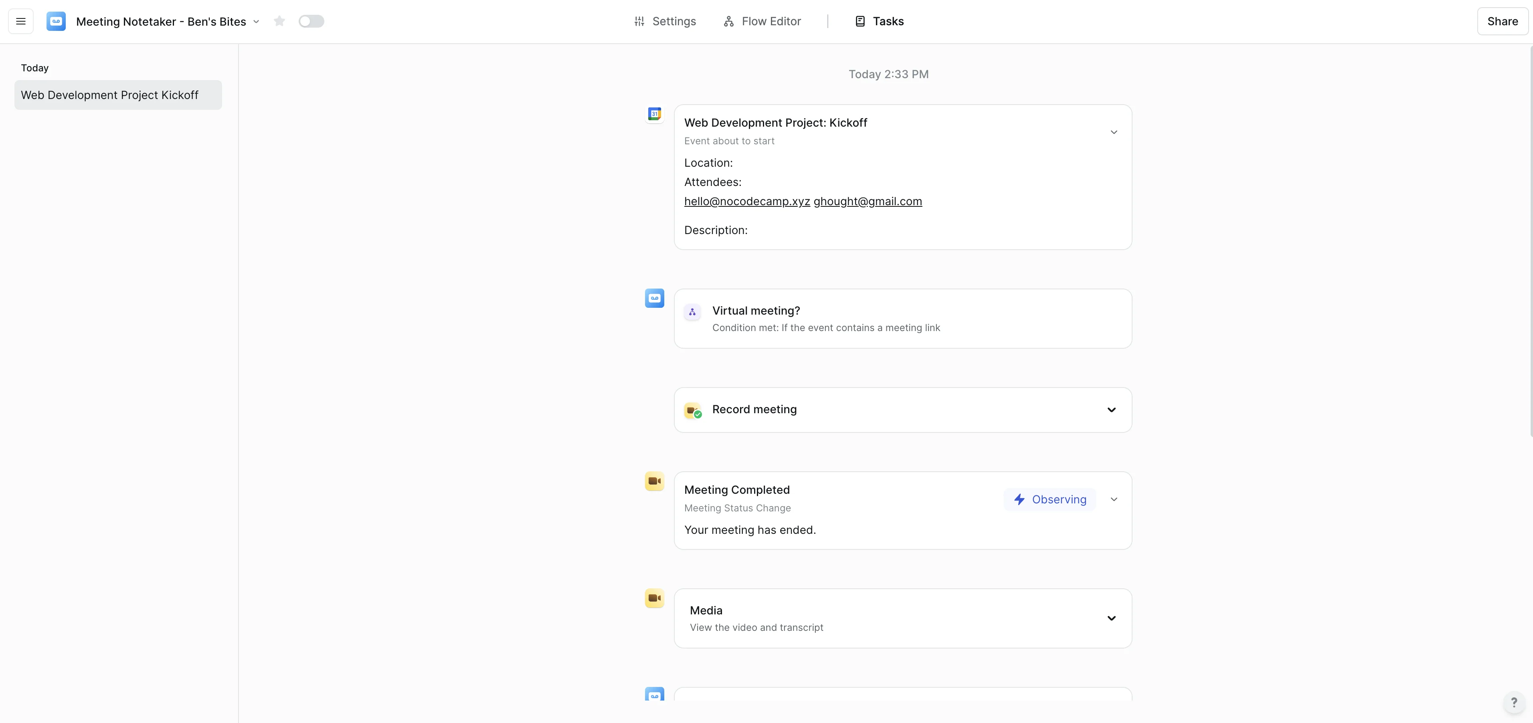The width and height of the screenshot is (1533, 723).
Task: Toggle the agent on/off switch
Action: [x=311, y=21]
